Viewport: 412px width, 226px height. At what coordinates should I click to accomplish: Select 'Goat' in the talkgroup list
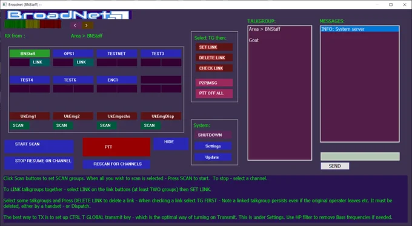pyautogui.click(x=254, y=40)
